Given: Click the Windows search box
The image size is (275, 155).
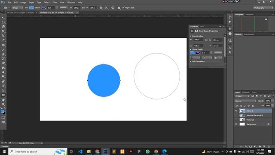Looking at the screenshot, I should (x=38, y=152).
